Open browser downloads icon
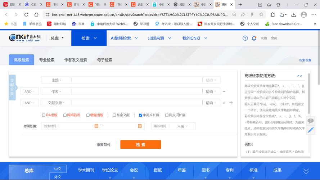This screenshot has width=320, height=180. pos(294,14)
